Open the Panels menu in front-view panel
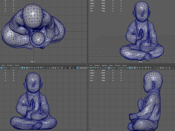 (17, 65)
